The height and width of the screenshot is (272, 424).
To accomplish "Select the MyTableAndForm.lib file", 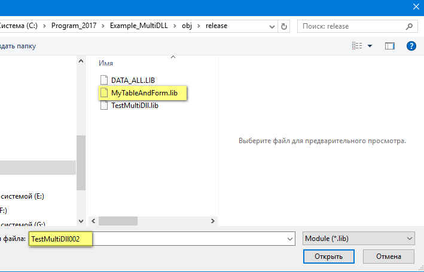I will pyautogui.click(x=144, y=93).
